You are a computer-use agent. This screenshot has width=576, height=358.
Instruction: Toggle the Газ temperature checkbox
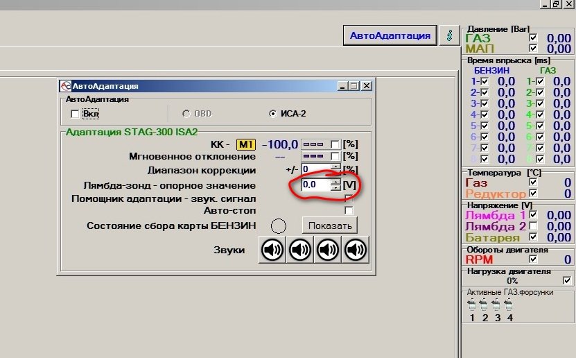coord(533,182)
